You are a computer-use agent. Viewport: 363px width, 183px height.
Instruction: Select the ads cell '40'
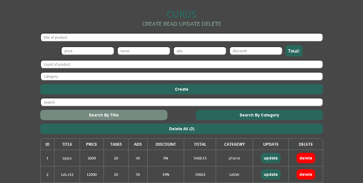pos(138,158)
